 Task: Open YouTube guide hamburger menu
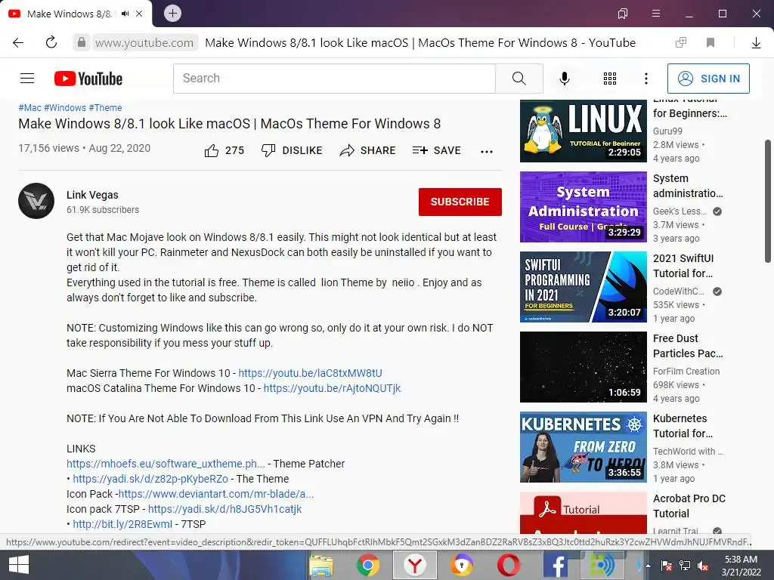(x=27, y=79)
